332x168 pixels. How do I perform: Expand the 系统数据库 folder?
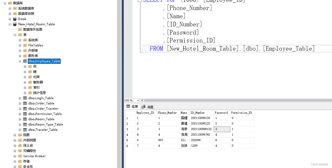pos(10,8)
